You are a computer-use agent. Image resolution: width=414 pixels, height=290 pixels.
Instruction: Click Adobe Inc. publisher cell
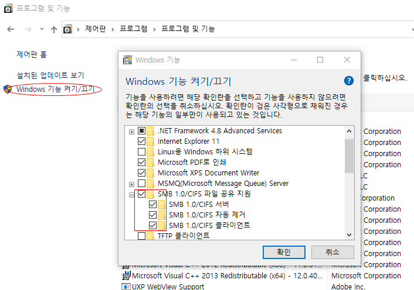point(348,286)
